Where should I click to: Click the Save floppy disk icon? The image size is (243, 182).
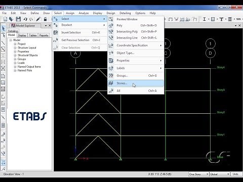point(18,19)
